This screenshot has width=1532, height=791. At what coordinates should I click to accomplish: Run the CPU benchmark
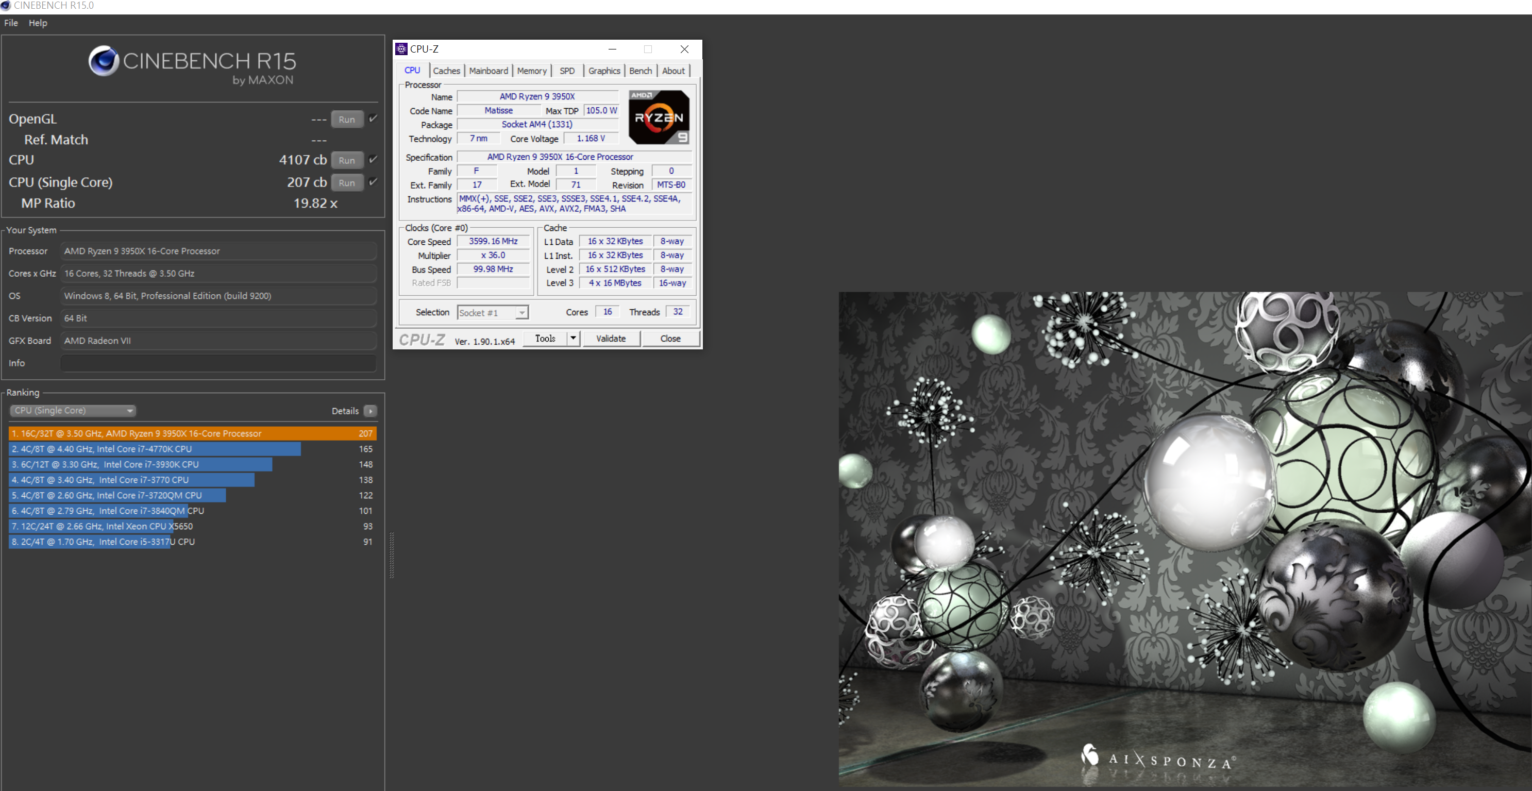(347, 160)
